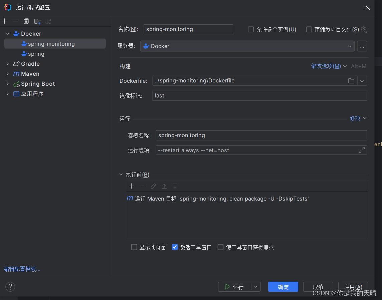Copy the selected configuration
Screen dimensions: 382x300
point(26,21)
